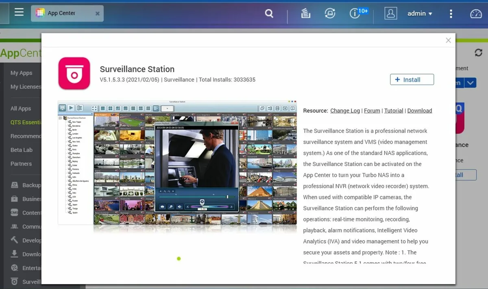Go to My Apps in sidebar

point(21,73)
